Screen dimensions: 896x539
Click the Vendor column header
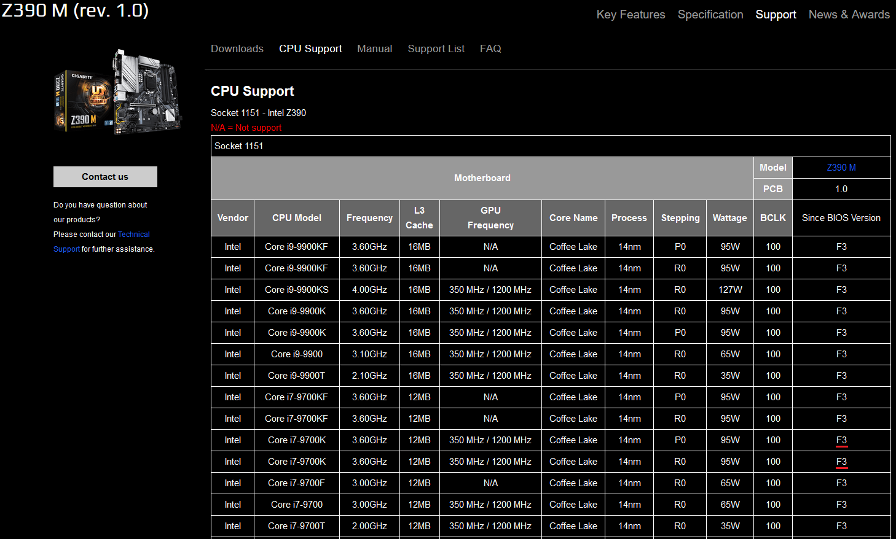point(233,218)
